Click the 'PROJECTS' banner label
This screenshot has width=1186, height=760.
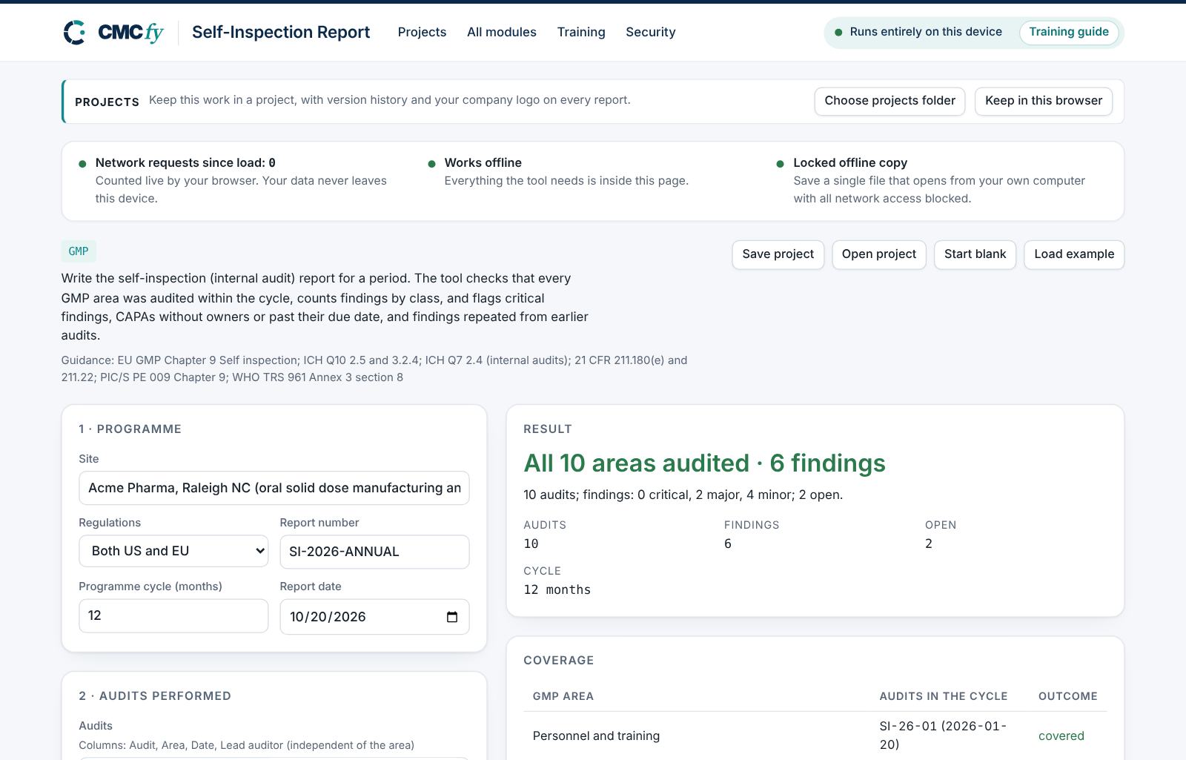(107, 102)
